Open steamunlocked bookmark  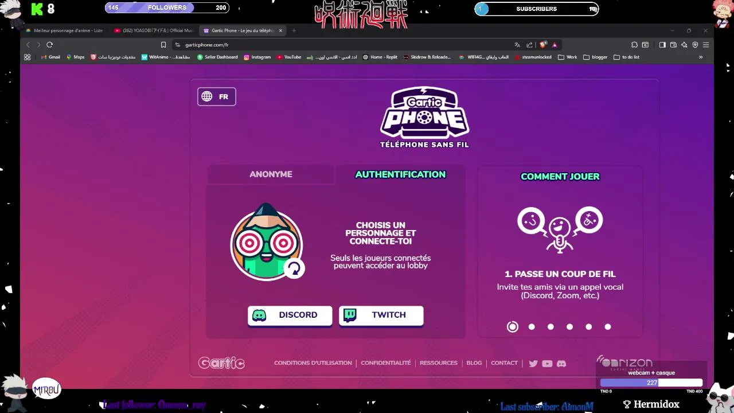[x=533, y=57]
